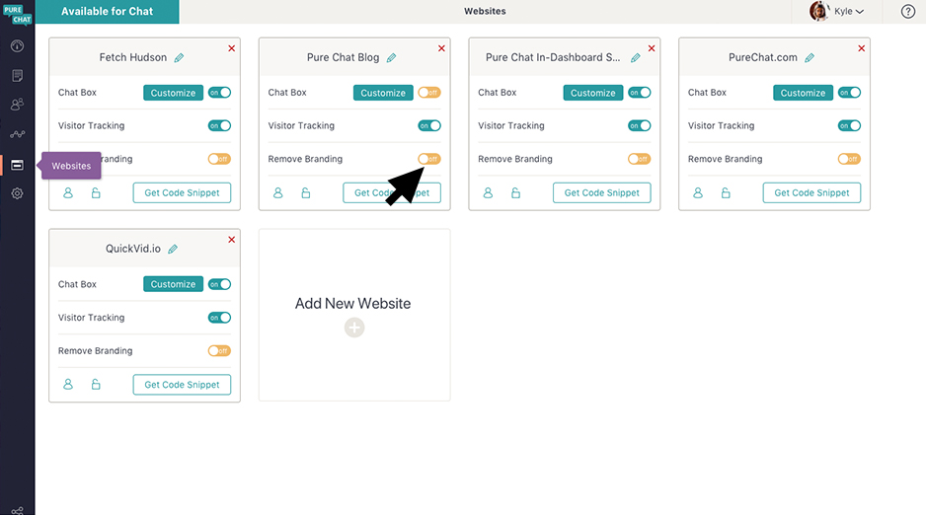
Task: Toggle Pure Chat In-Dashboard Remove Branding switch
Action: (639, 159)
